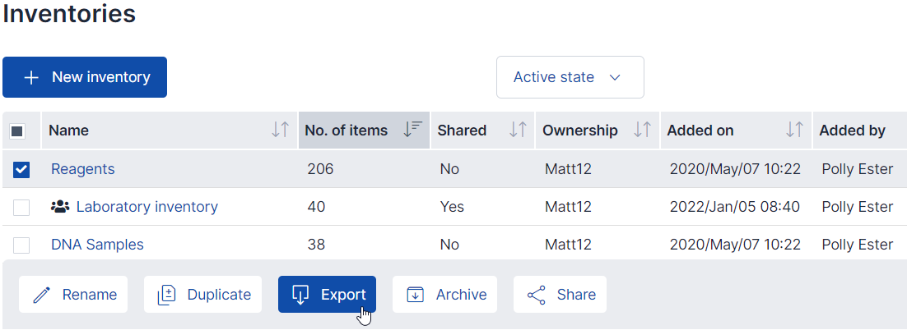Archive the selected inventory
This screenshot has width=907, height=330.
point(444,295)
